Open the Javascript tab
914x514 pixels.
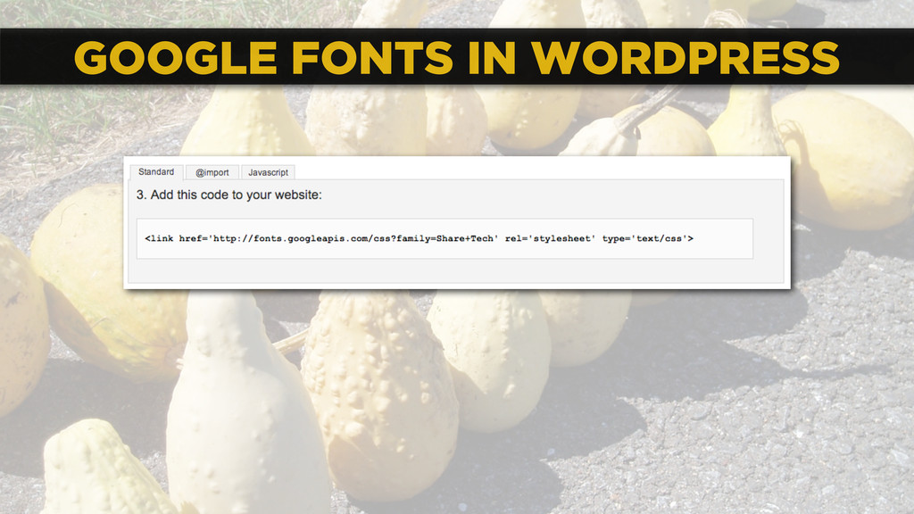coord(268,172)
